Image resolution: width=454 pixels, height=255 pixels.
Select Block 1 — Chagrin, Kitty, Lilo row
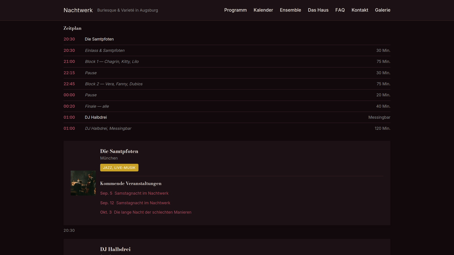tap(227, 61)
